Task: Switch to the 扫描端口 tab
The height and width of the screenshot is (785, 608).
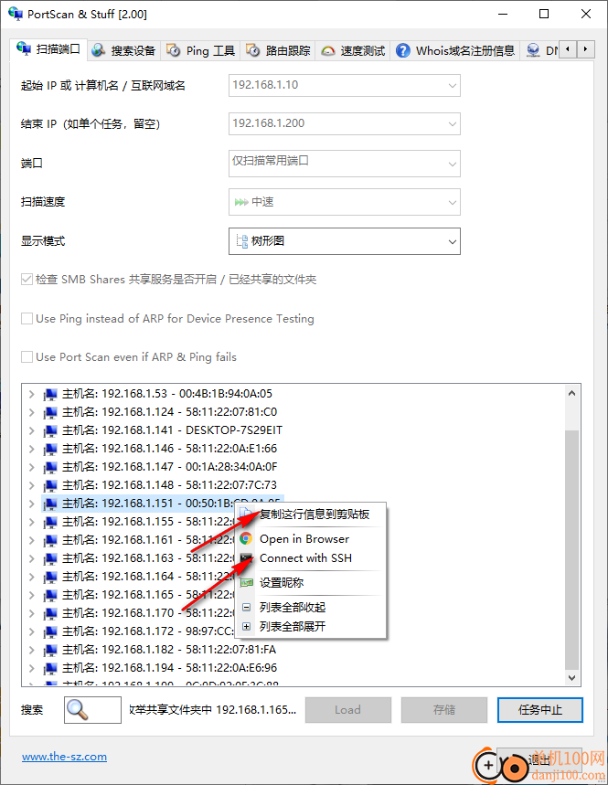Action: 48,49
